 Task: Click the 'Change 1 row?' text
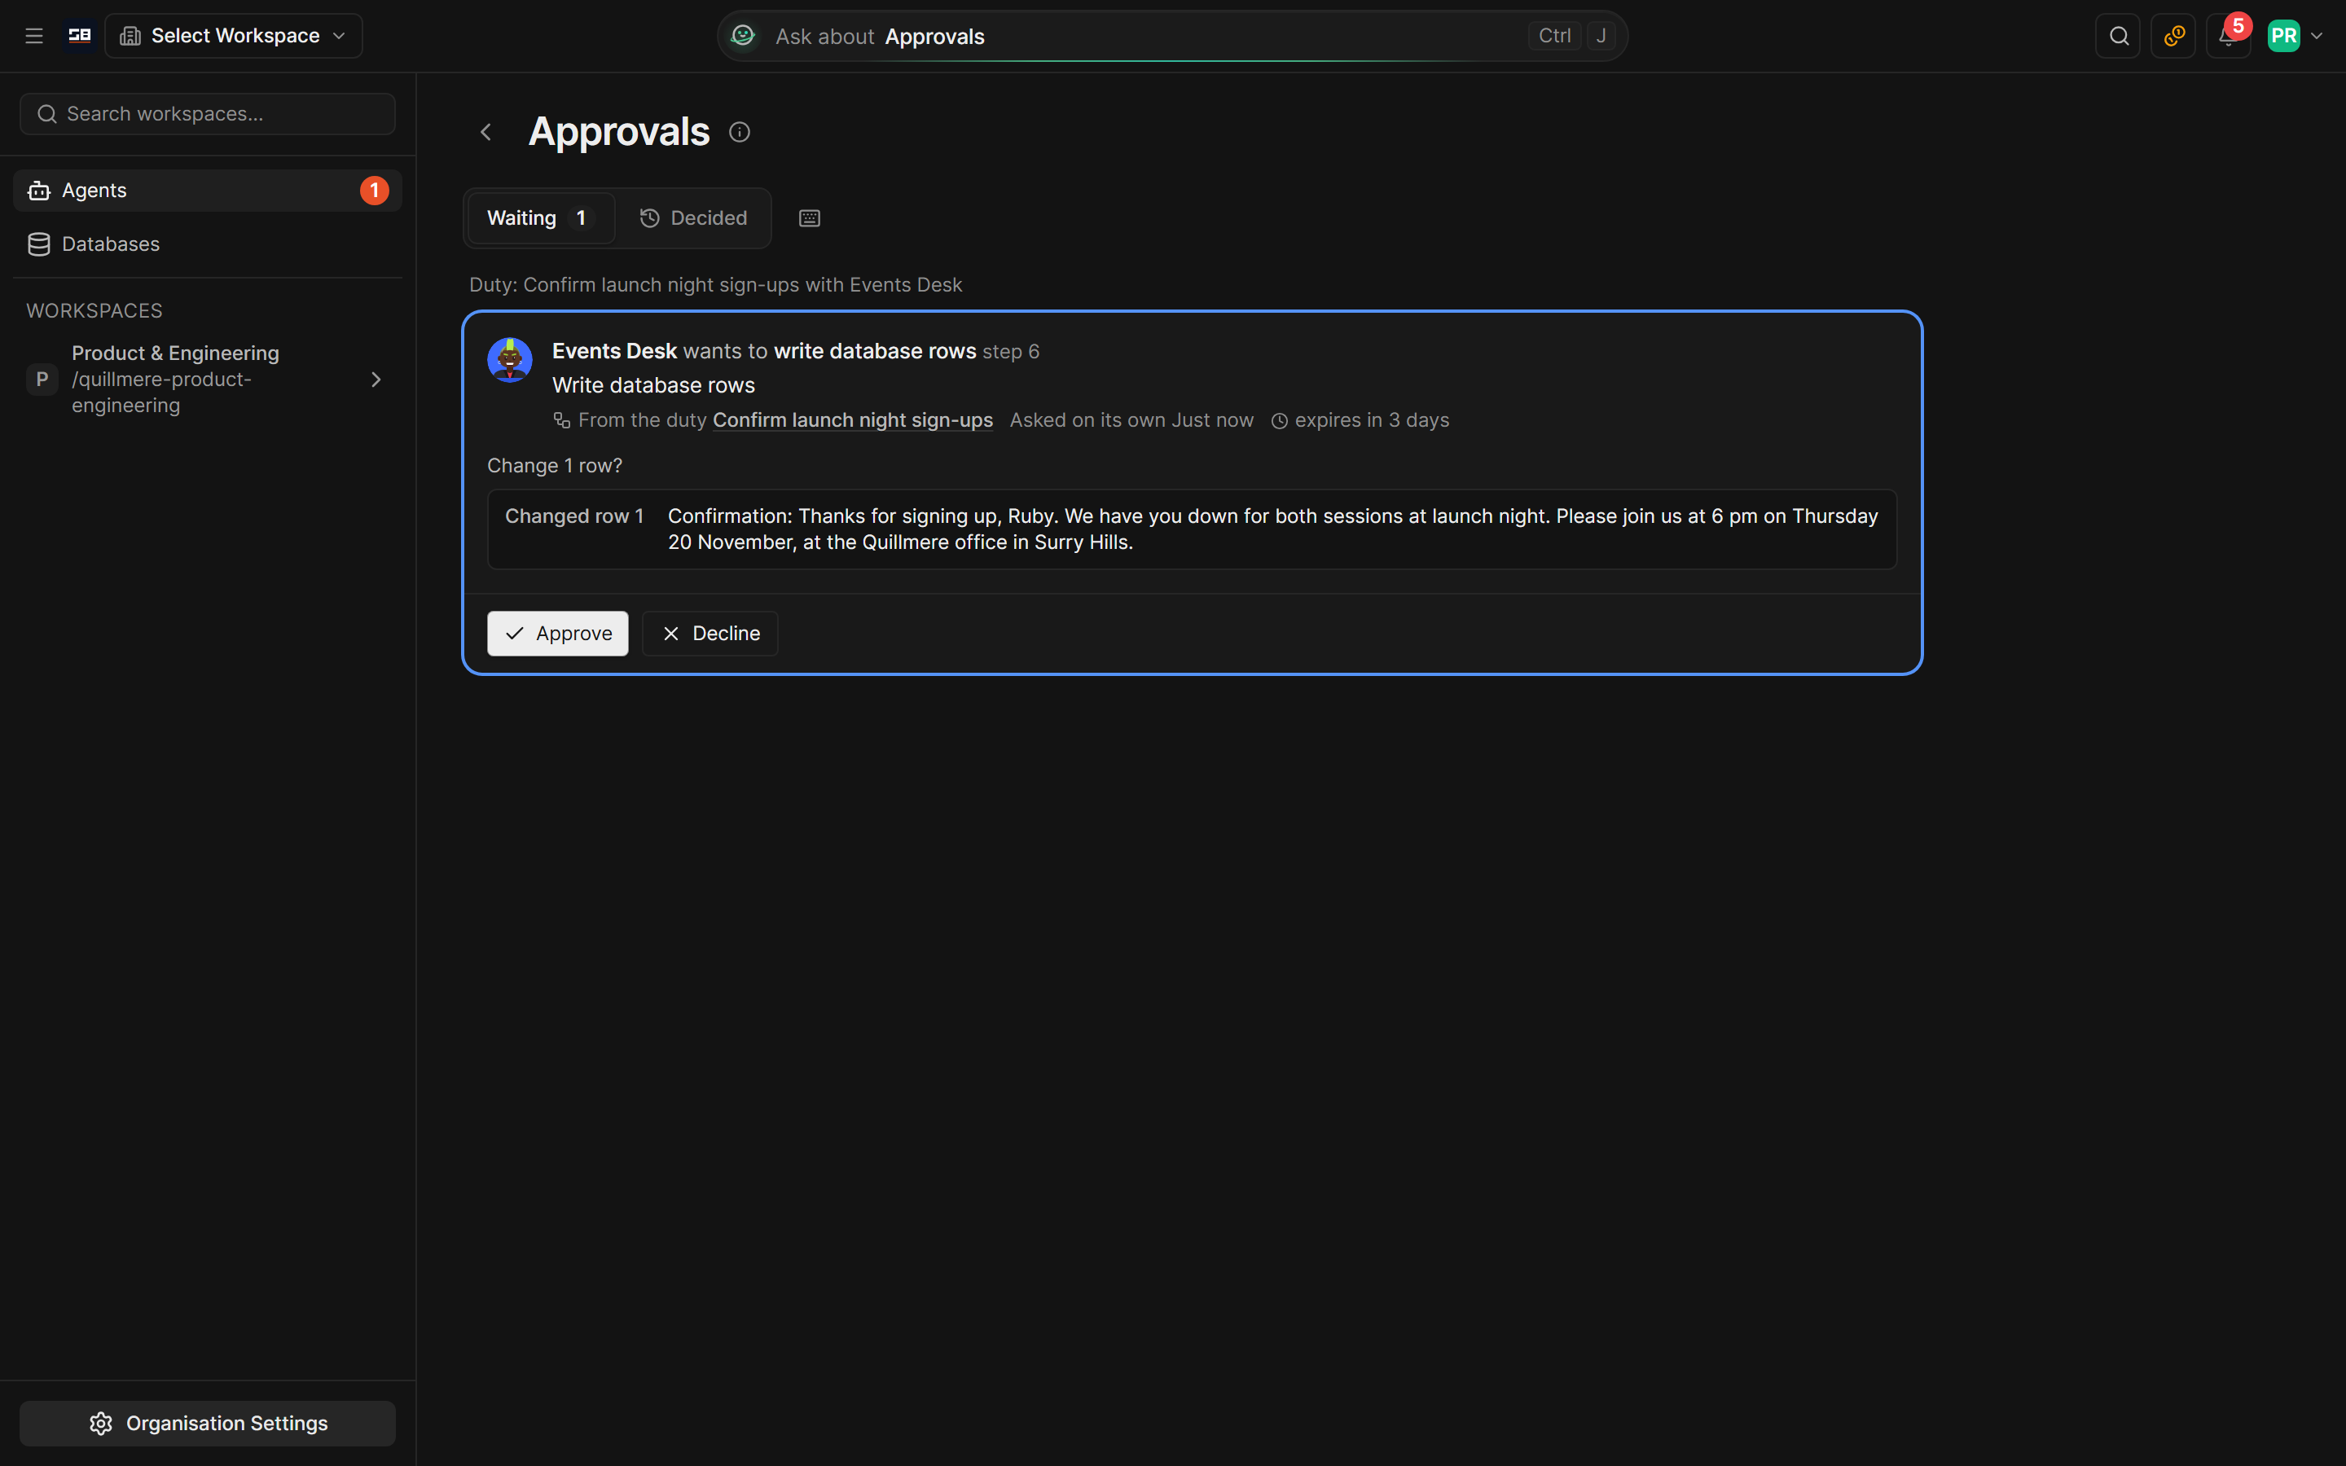pyautogui.click(x=555, y=465)
